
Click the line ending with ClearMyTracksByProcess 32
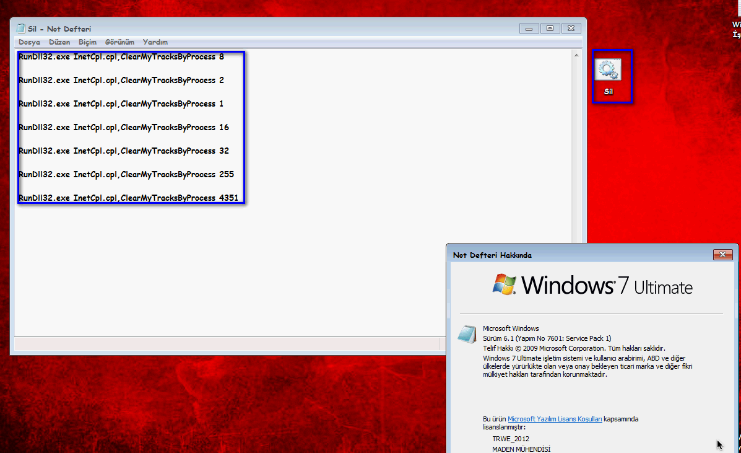[124, 151]
